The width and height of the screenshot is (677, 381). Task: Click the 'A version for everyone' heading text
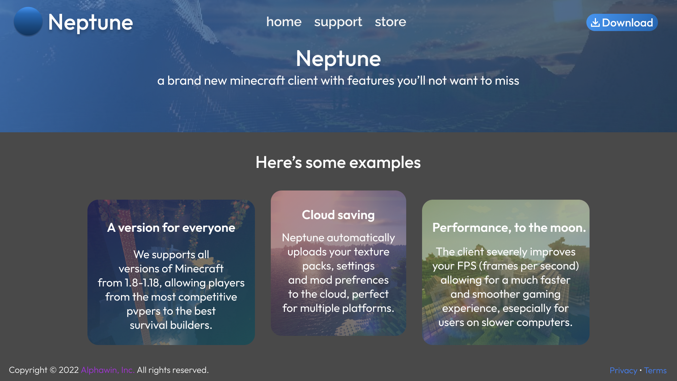click(x=171, y=228)
